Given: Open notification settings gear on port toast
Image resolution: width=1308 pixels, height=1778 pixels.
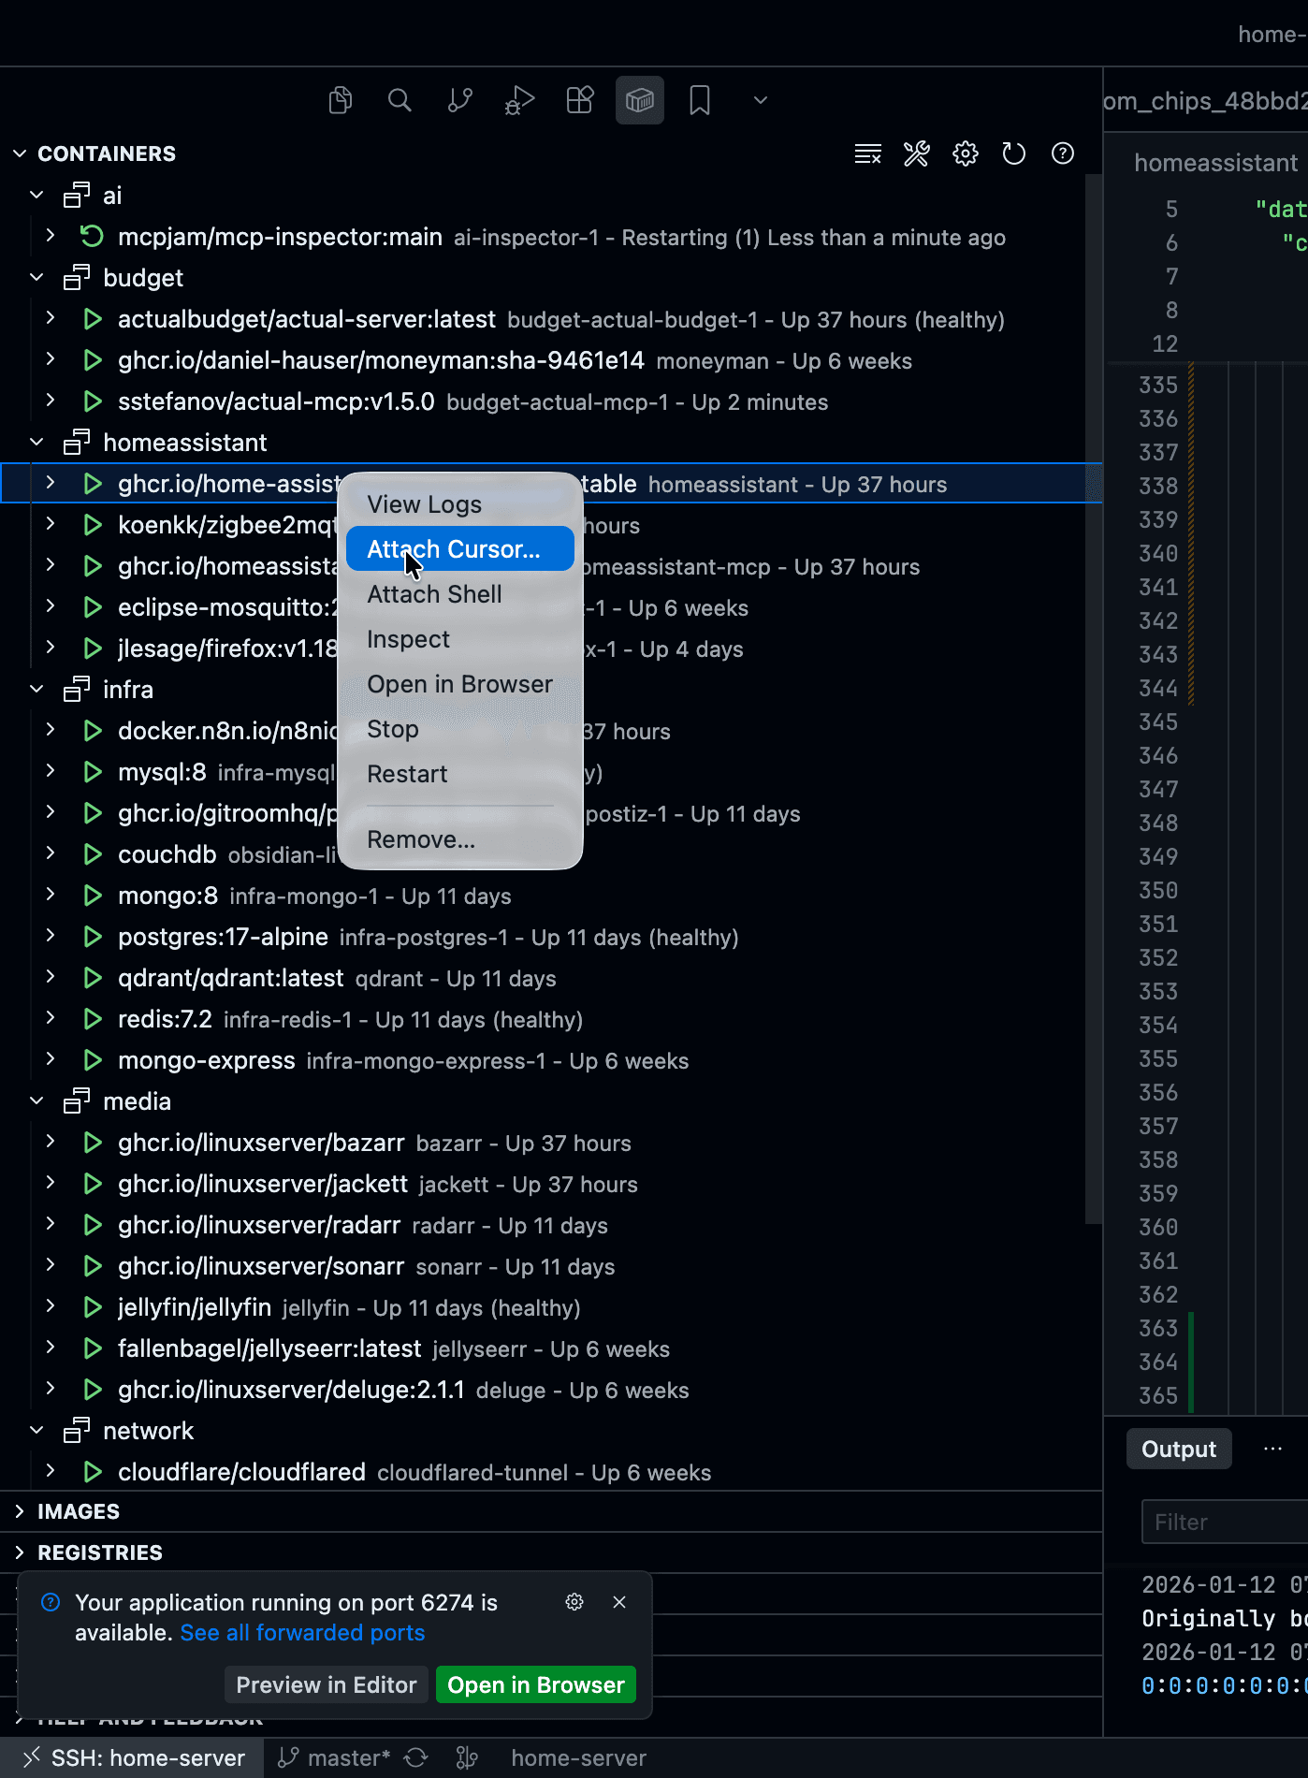Looking at the screenshot, I should tap(574, 1602).
